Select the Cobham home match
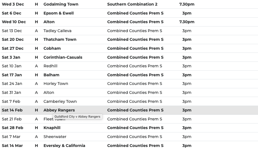Screen dimensions: 258x152 52,48
